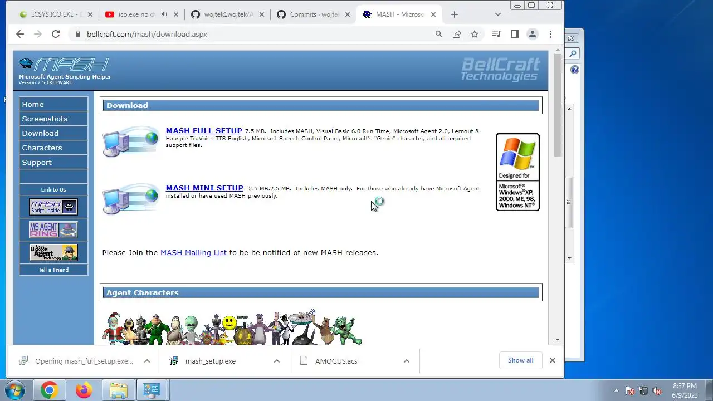Close the downloads bar
713x401 pixels.
tap(553, 360)
